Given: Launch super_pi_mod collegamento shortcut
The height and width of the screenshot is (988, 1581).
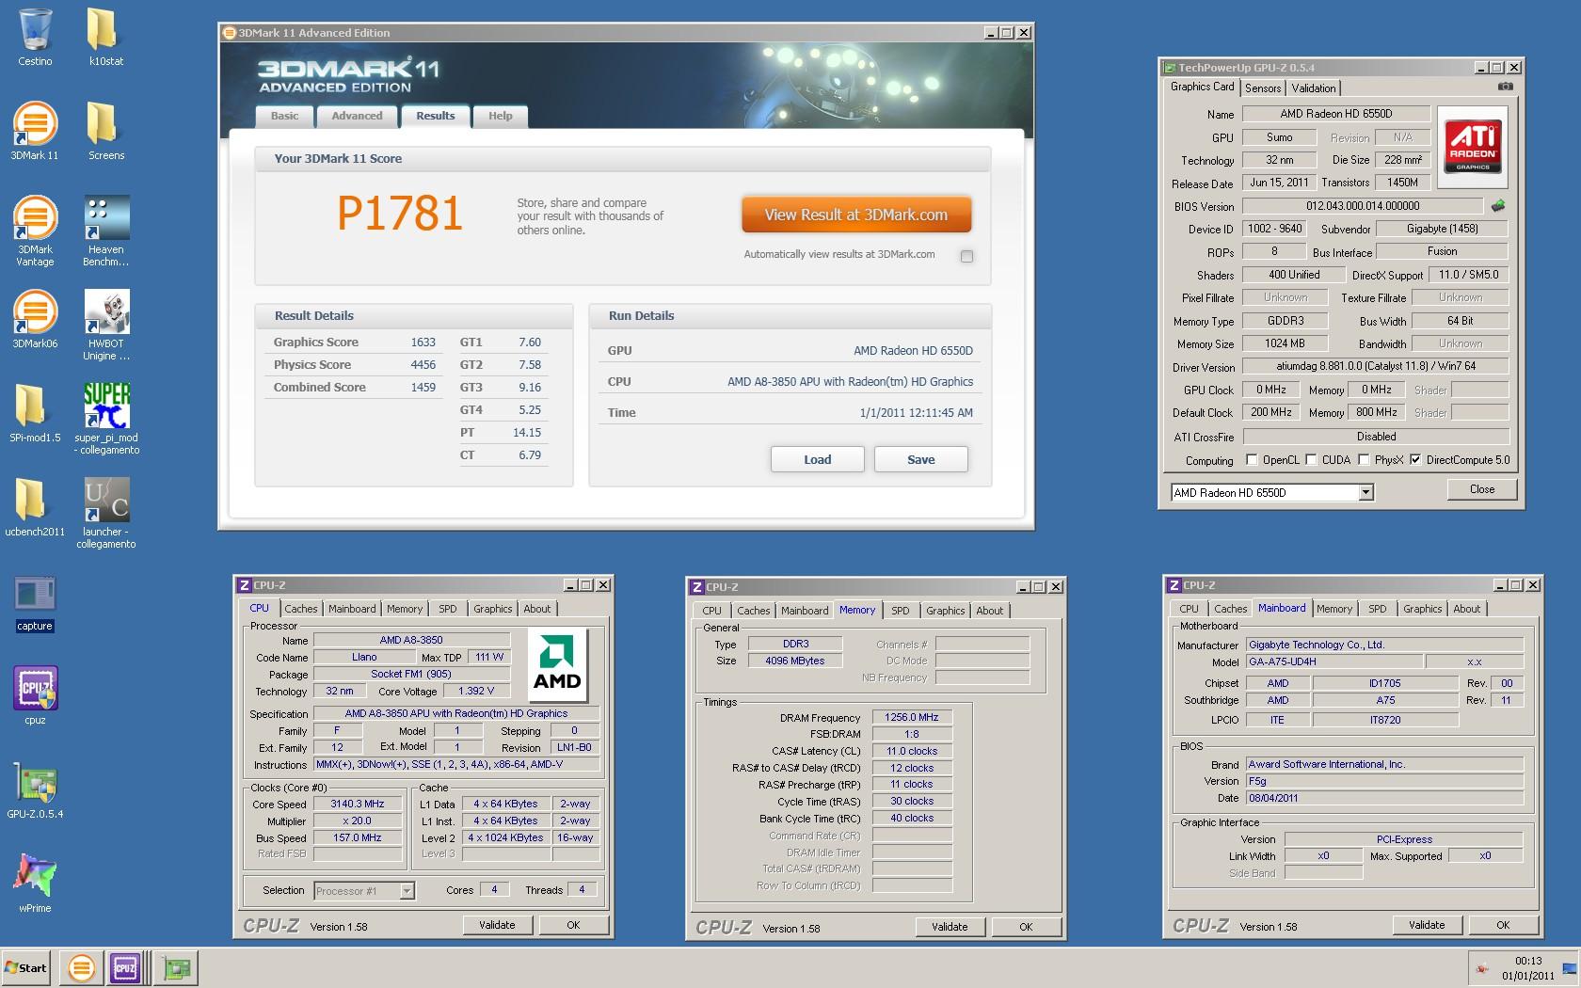Looking at the screenshot, I should tap(106, 420).
